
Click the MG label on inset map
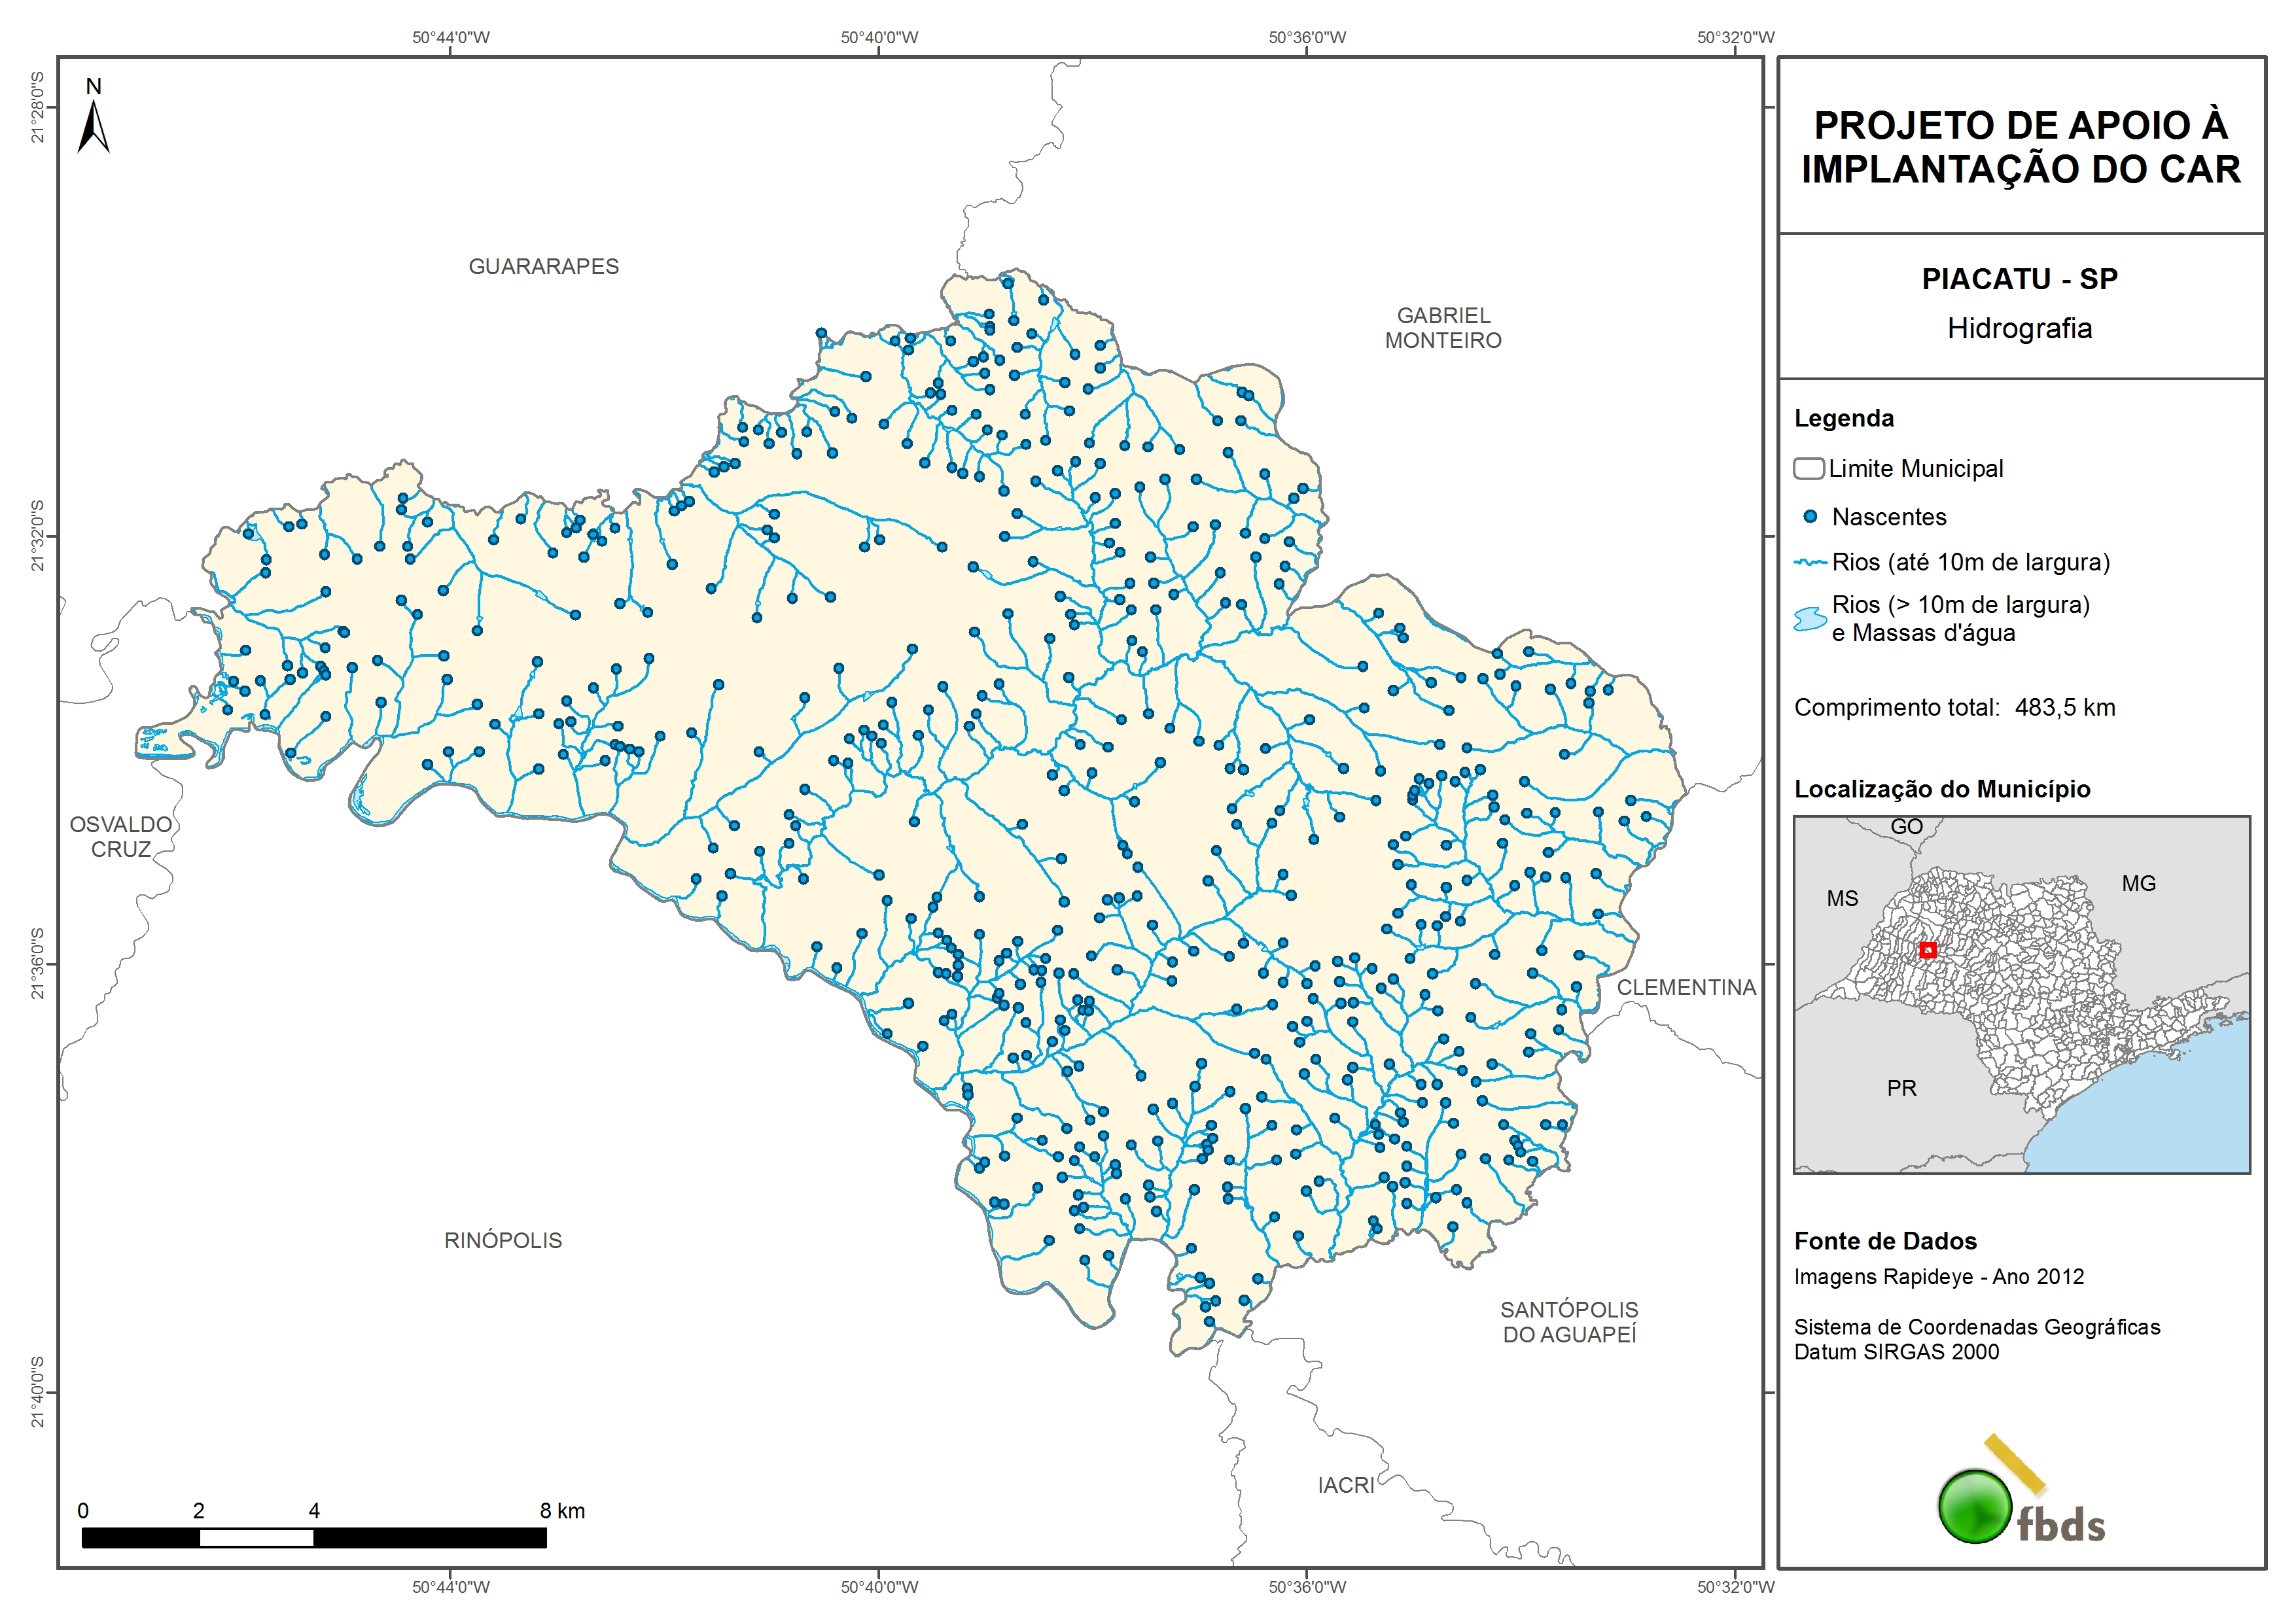(x=2138, y=884)
